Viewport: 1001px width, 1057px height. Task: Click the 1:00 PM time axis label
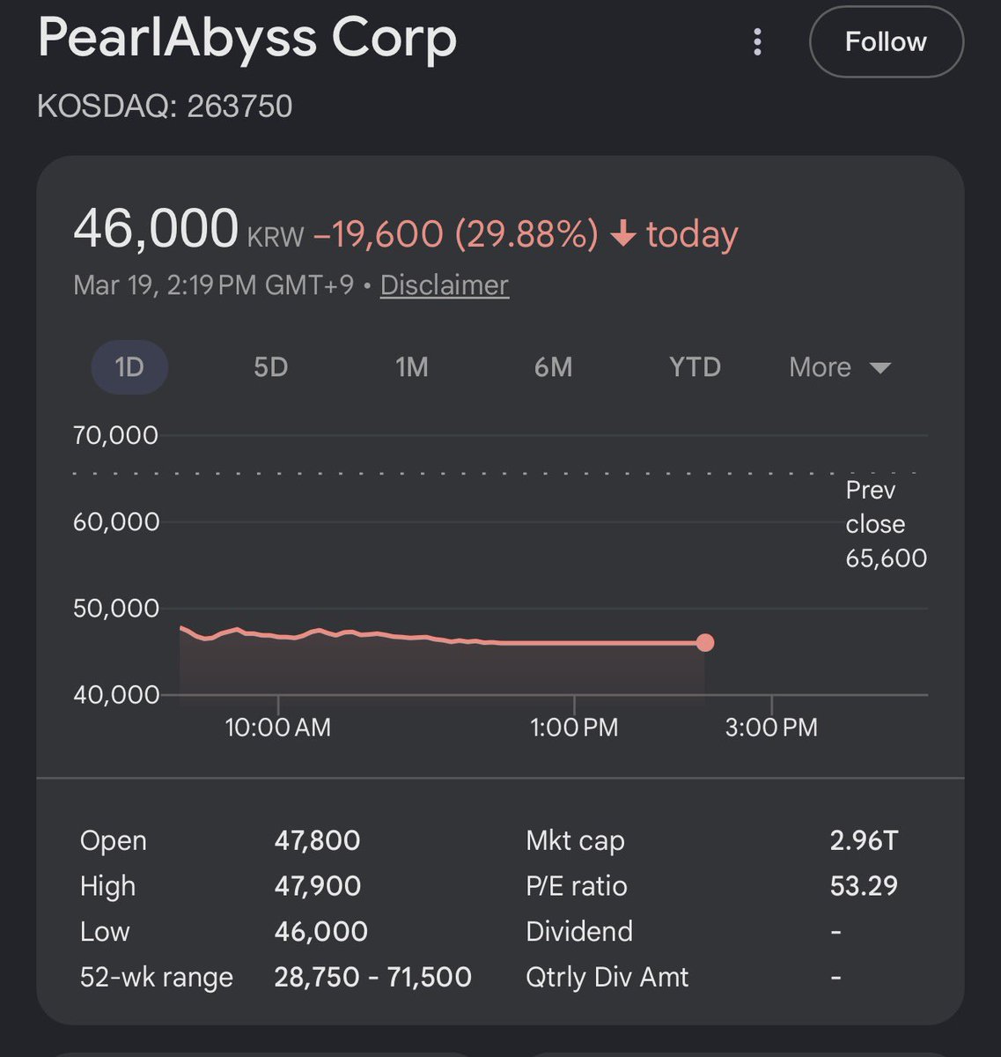pyautogui.click(x=574, y=727)
